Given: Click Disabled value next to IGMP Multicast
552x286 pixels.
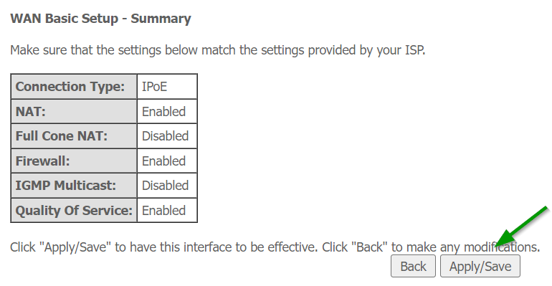Looking at the screenshot, I should tap(167, 186).
